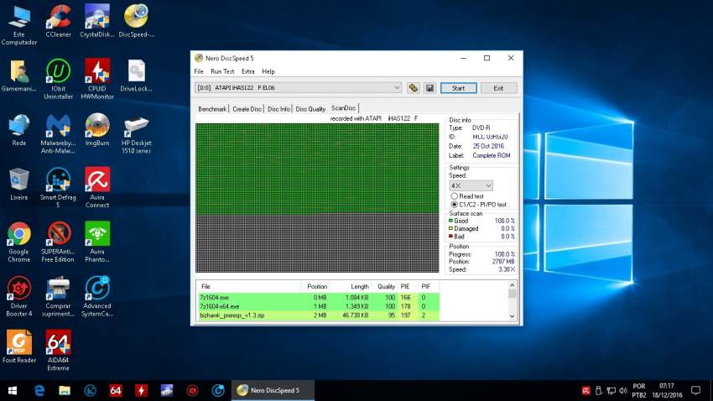Click the Exit button
This screenshot has height=401, width=713.
(x=498, y=88)
